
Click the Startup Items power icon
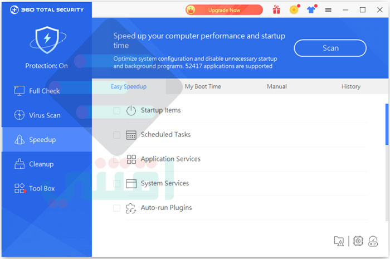[x=131, y=110]
